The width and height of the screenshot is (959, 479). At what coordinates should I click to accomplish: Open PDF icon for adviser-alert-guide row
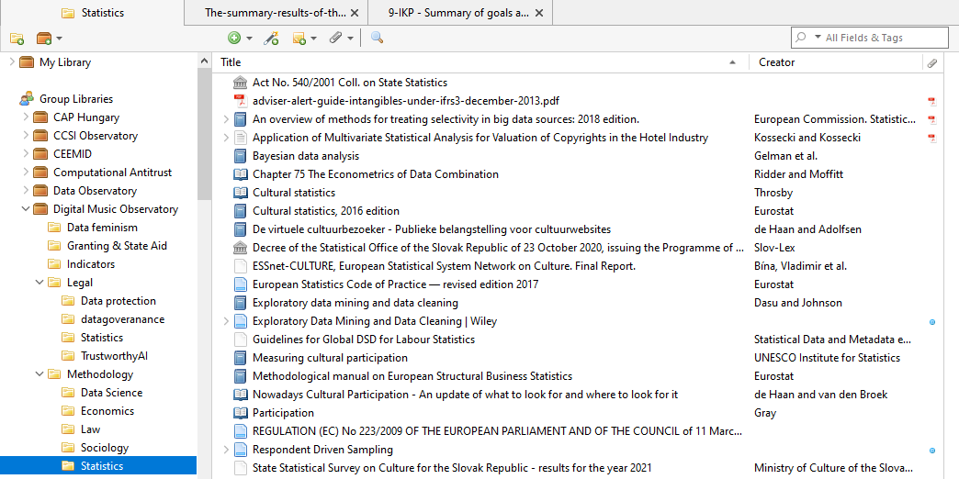tap(931, 101)
